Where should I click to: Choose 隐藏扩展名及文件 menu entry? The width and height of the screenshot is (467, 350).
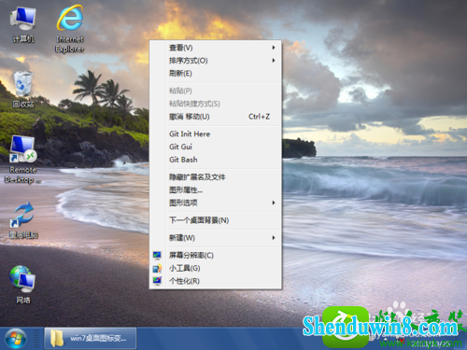tap(216, 177)
